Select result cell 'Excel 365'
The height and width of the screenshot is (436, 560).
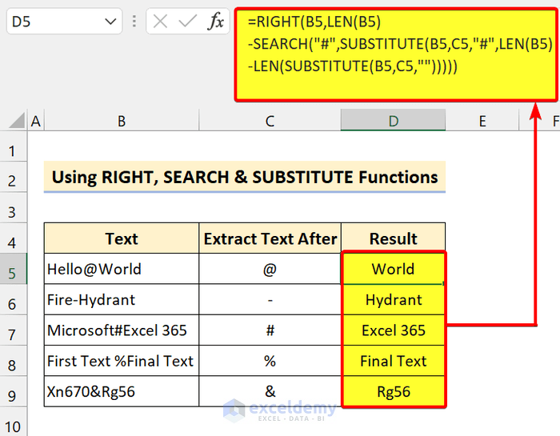point(394,330)
